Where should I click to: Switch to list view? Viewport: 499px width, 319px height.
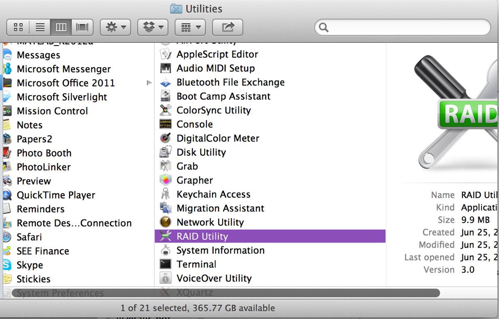pos(40,27)
